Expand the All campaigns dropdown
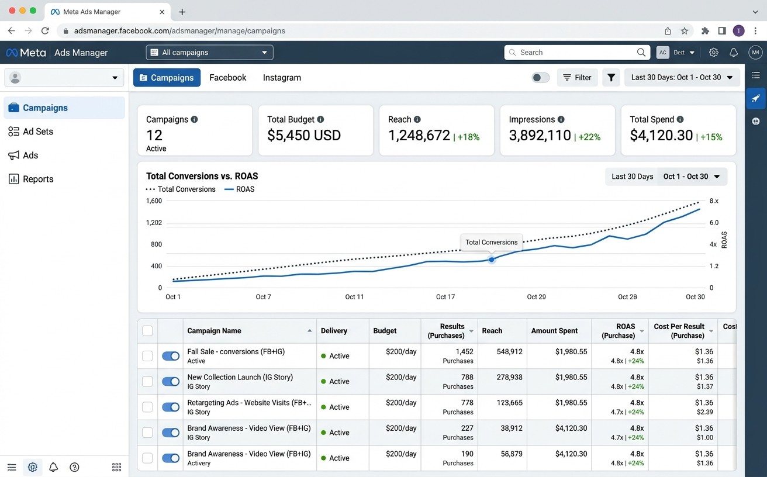 point(209,53)
